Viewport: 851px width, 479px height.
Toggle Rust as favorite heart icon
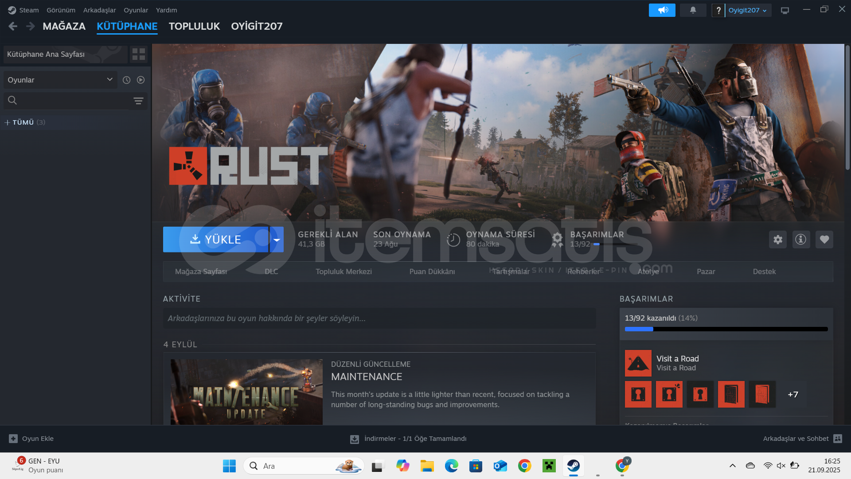824,239
